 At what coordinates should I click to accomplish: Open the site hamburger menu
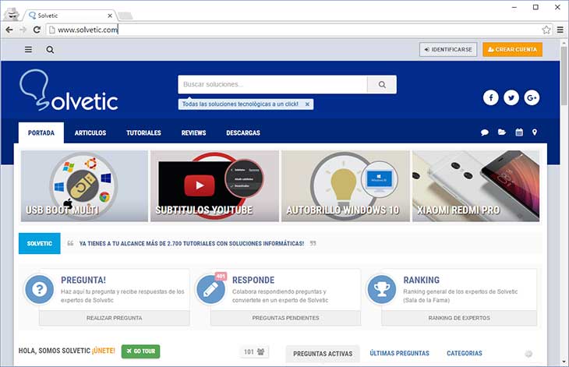point(28,50)
